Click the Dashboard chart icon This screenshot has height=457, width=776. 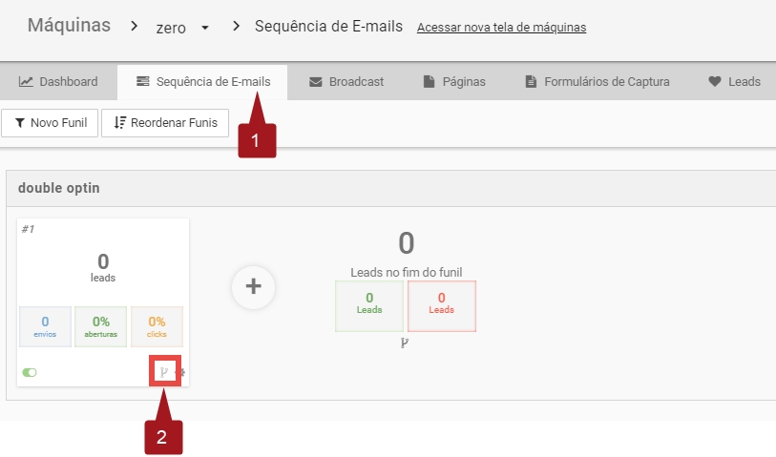[27, 82]
